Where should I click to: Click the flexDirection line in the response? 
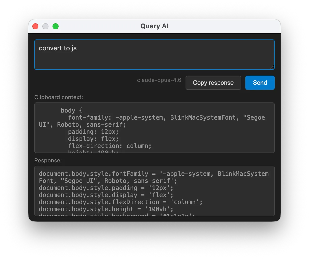pos(120,202)
